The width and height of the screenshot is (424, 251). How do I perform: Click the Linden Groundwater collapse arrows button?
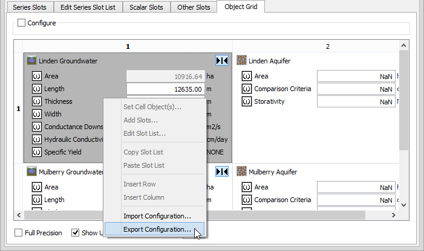pos(221,61)
